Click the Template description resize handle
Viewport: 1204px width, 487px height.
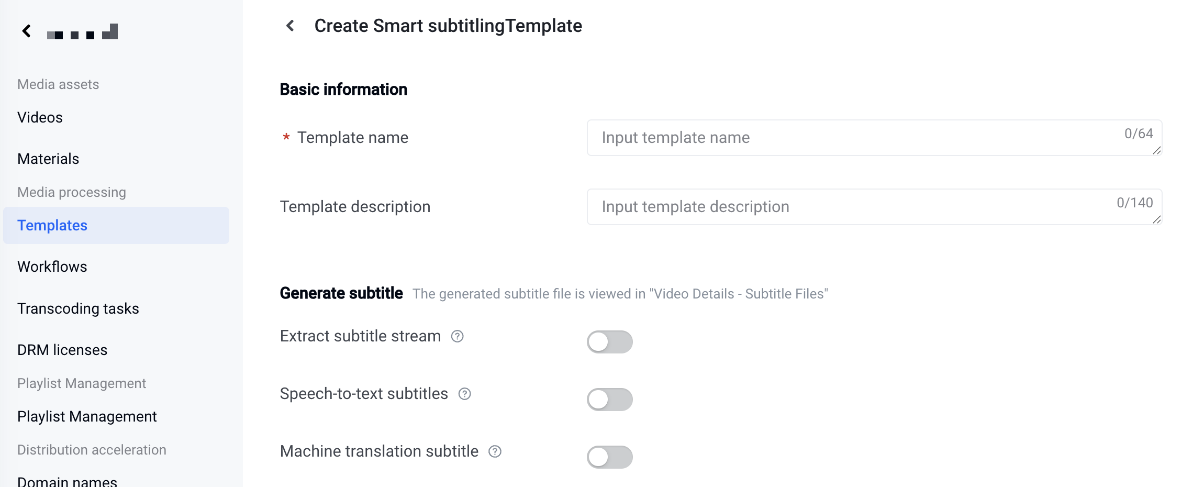[1157, 220]
